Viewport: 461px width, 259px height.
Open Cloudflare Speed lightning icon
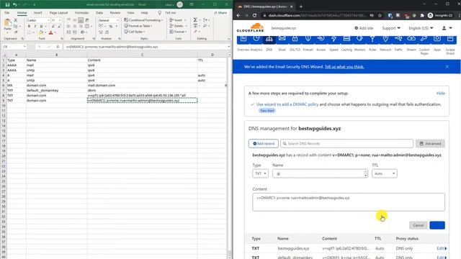pos(334,39)
